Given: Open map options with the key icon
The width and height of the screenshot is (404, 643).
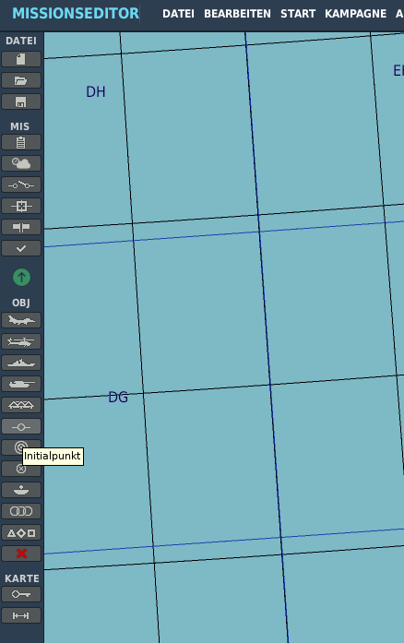Looking at the screenshot, I should click(21, 594).
